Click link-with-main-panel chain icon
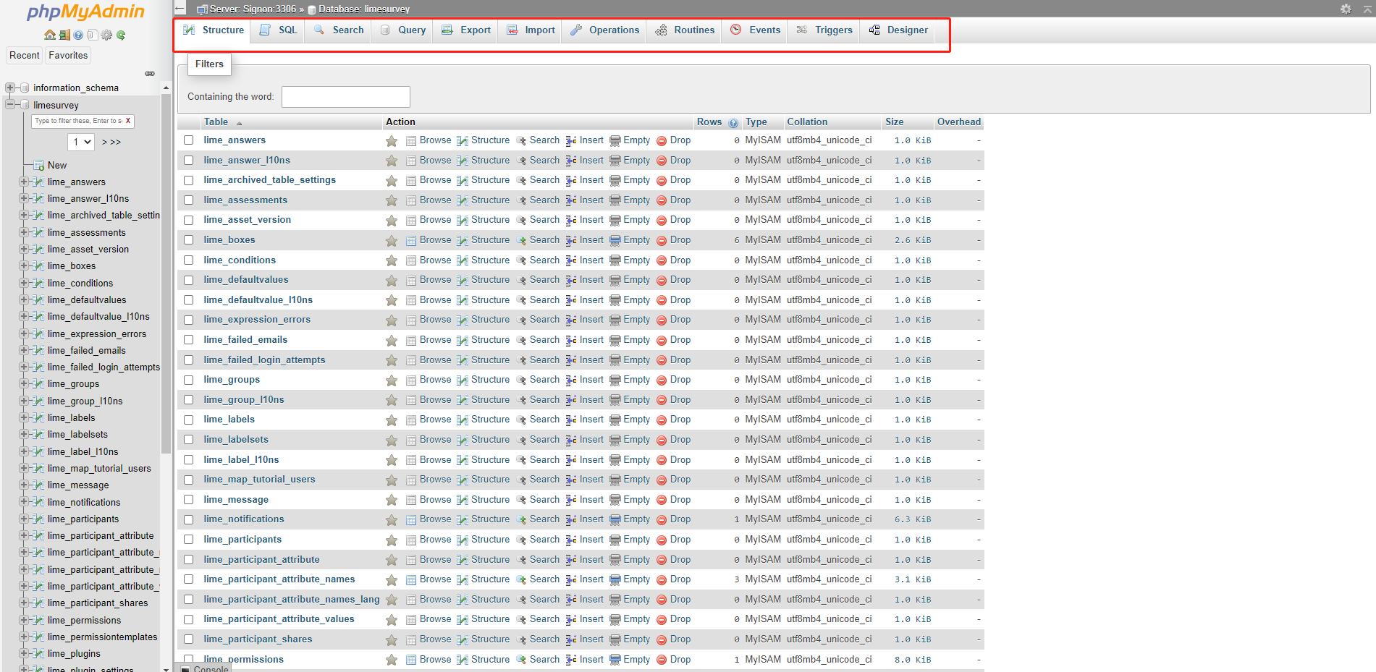The image size is (1376, 672). click(150, 73)
